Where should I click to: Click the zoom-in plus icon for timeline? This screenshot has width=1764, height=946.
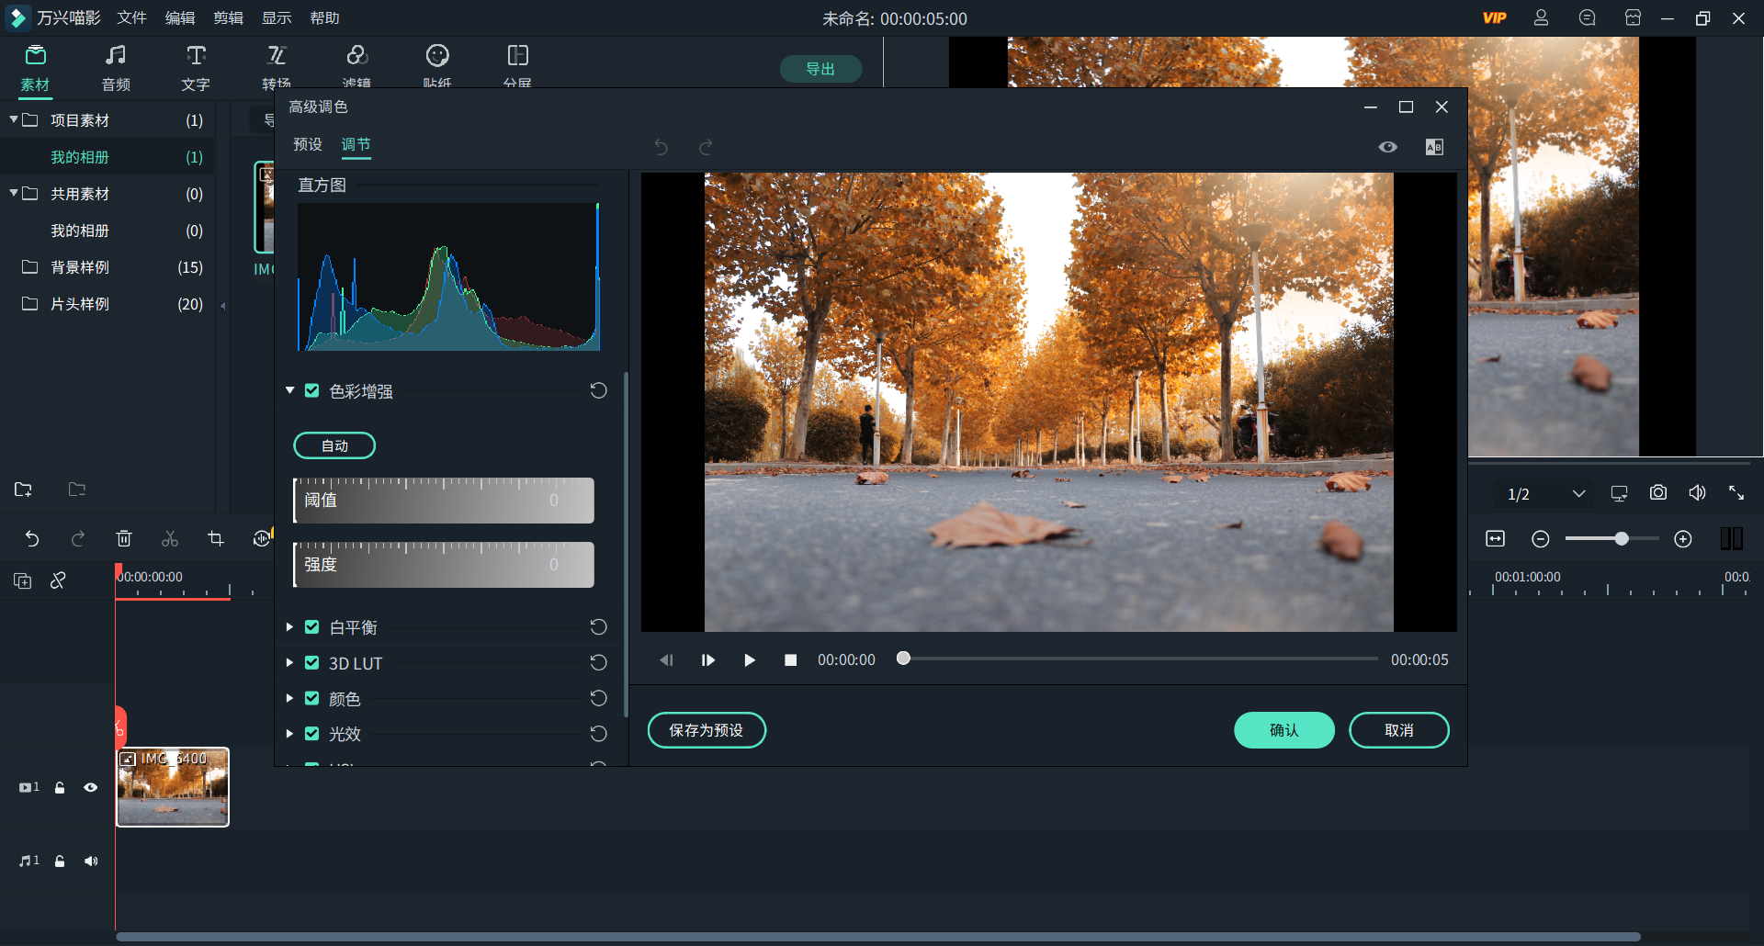pos(1682,539)
